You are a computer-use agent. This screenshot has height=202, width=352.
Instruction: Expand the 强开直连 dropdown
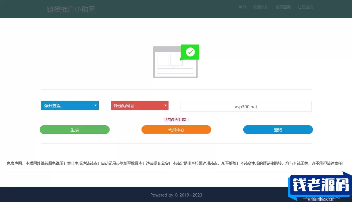tap(70, 105)
